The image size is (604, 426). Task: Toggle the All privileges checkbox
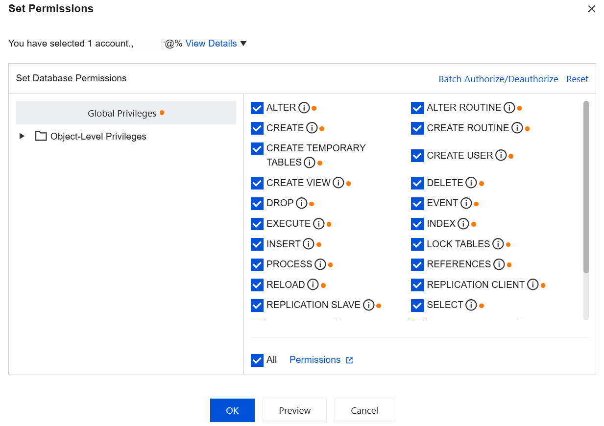tap(257, 360)
